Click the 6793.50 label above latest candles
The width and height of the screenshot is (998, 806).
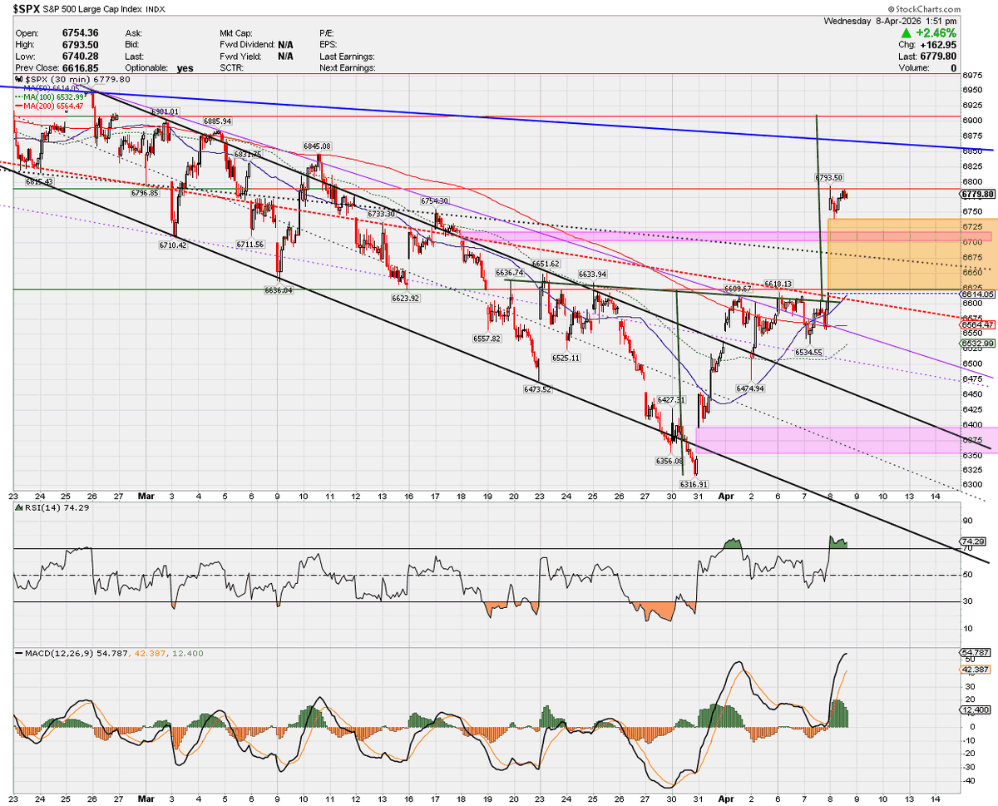pos(829,177)
